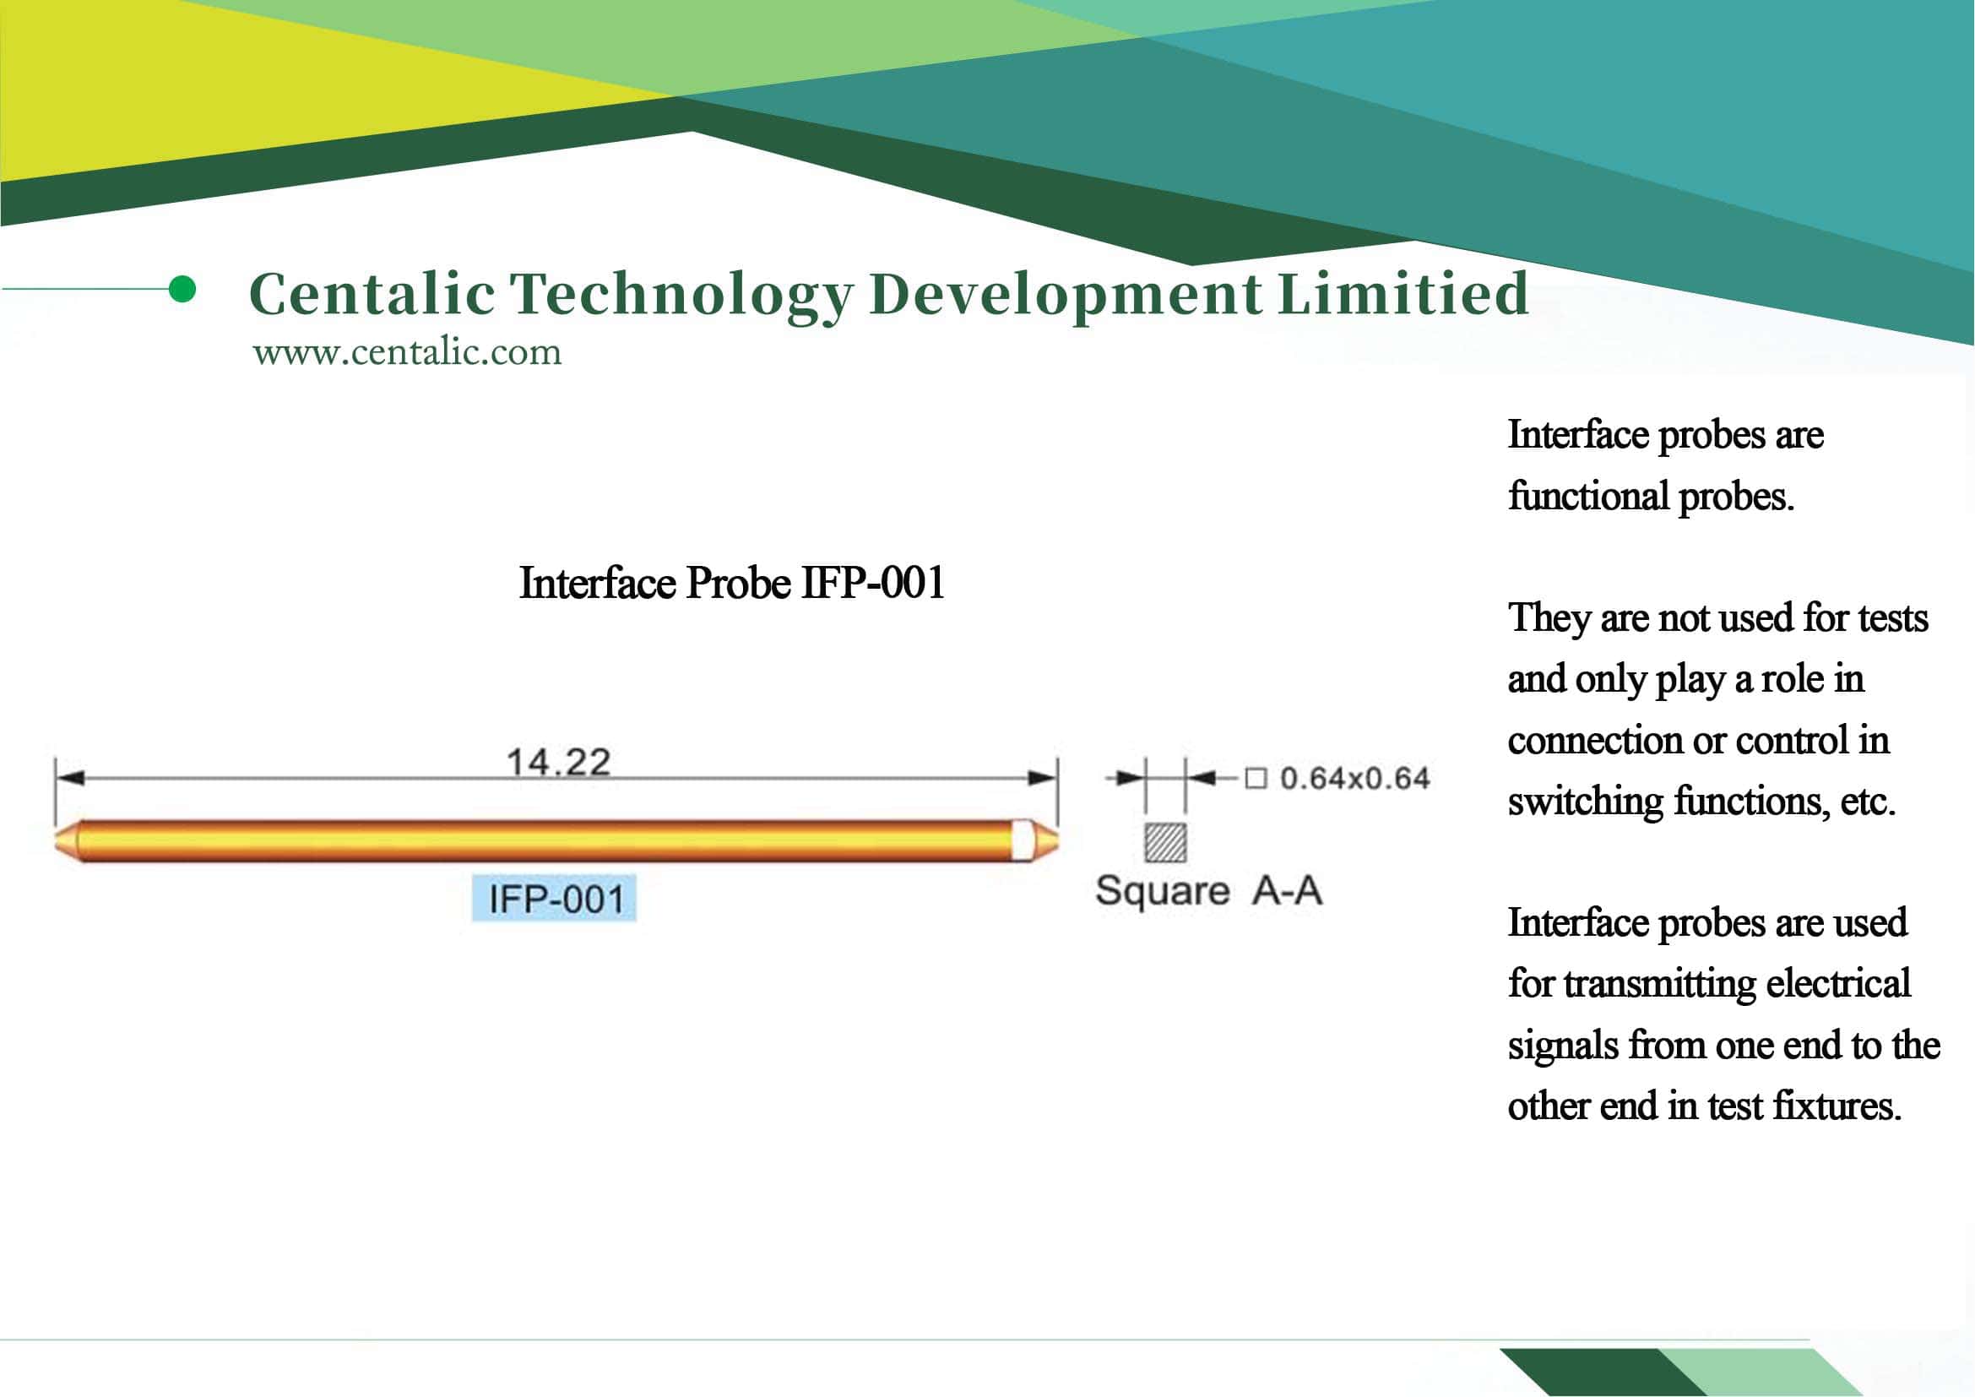Click the hatched square cross-section symbol
Image resolution: width=1975 pixels, height=1397 pixels.
[x=1165, y=842]
